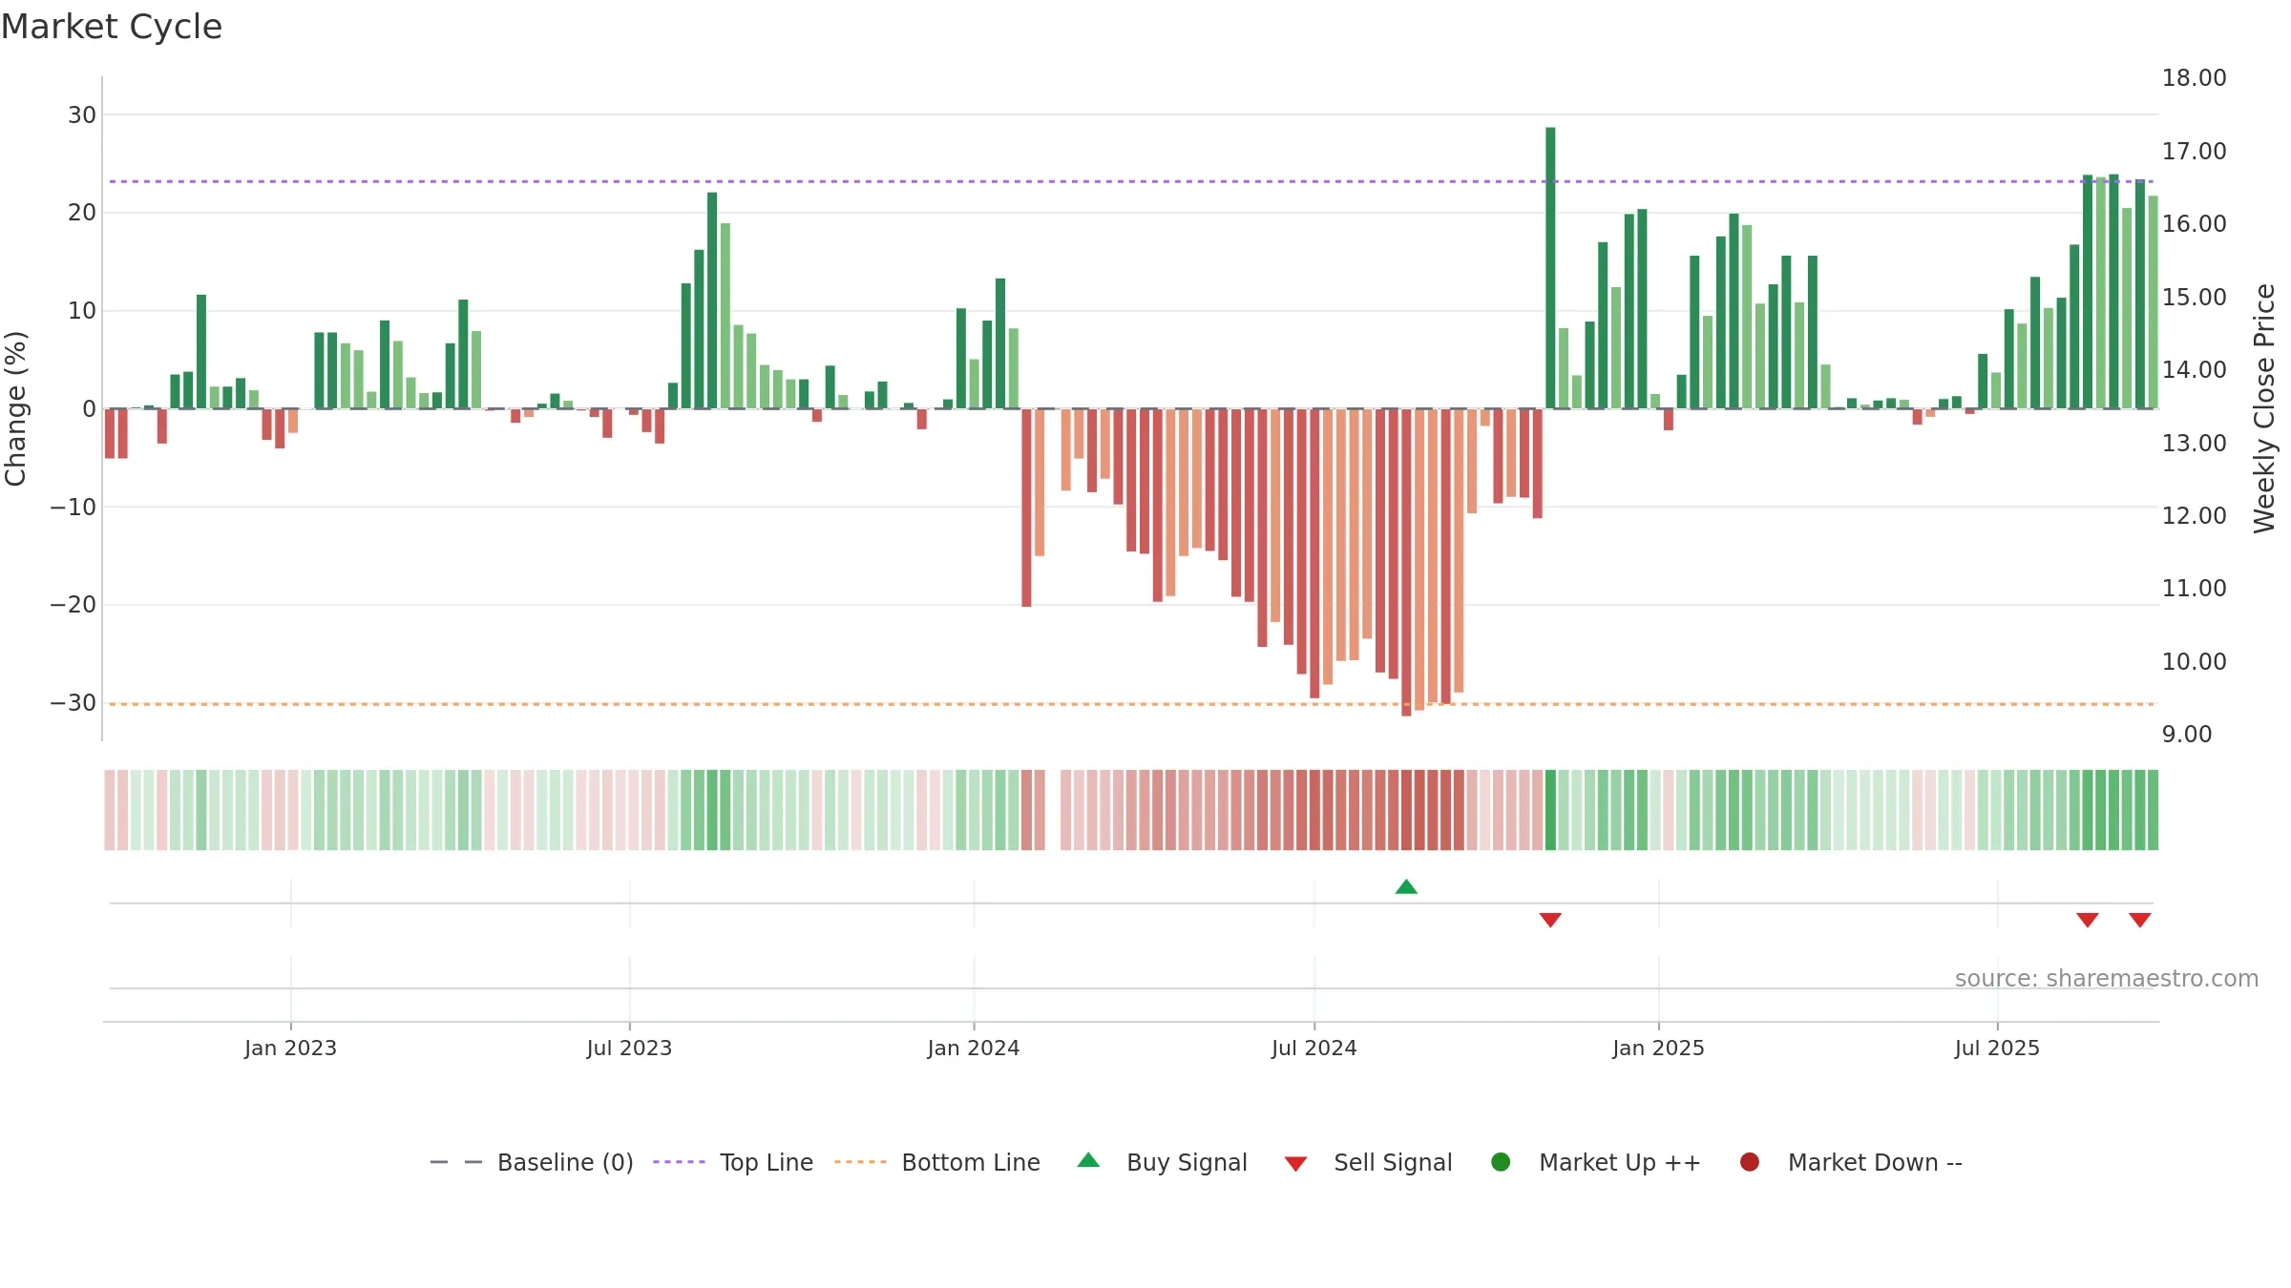Viewport: 2291px width, 1288px height.
Task: Click the Buy Signal legend label
Action: point(1187,1162)
